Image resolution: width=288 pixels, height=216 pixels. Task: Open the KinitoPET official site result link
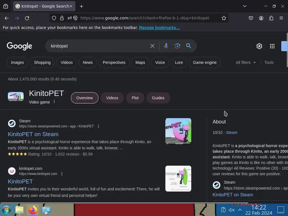tap(20, 181)
